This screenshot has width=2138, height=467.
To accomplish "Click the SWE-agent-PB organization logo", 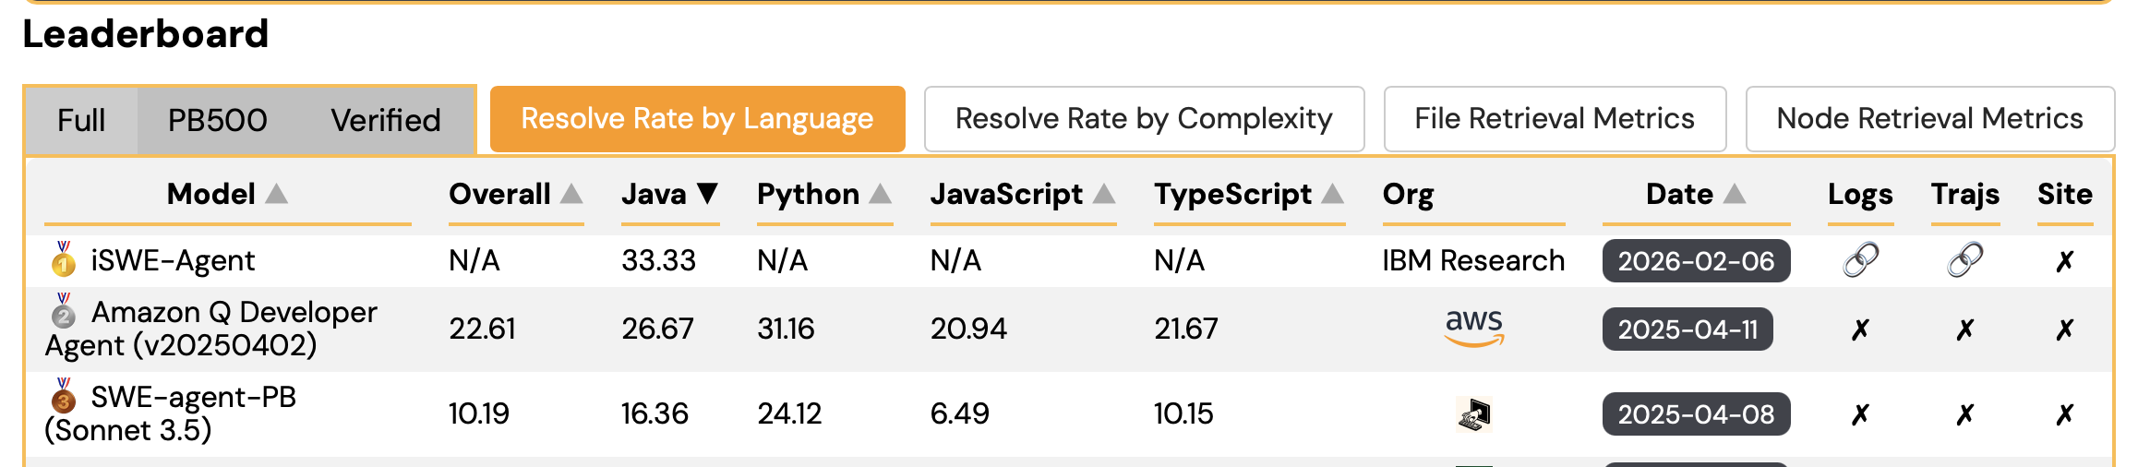I will point(1474,413).
